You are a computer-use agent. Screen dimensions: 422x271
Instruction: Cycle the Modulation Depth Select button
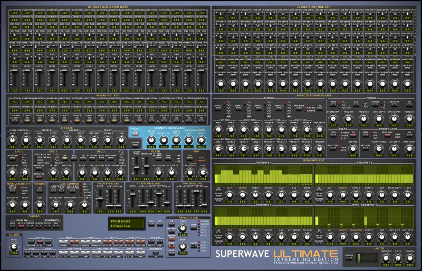pos(13,191)
